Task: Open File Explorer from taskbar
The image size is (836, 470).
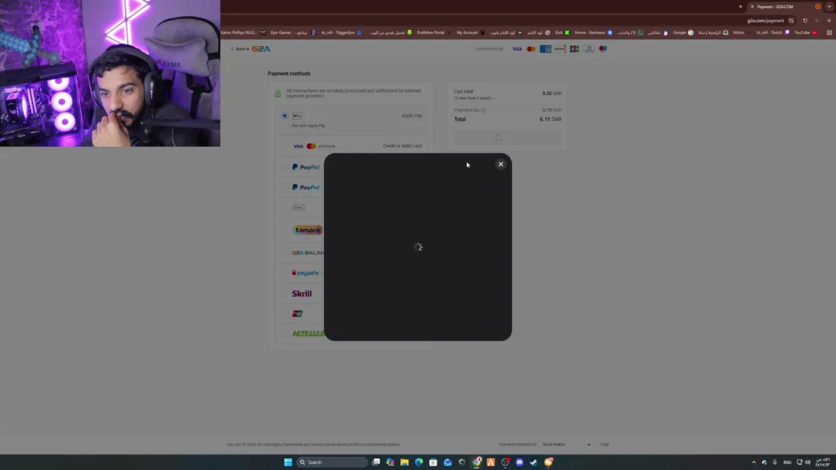Action: 404,462
